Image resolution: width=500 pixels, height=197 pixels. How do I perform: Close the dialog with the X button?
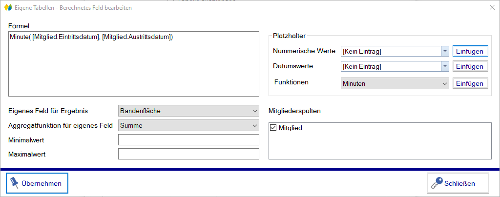(492, 8)
